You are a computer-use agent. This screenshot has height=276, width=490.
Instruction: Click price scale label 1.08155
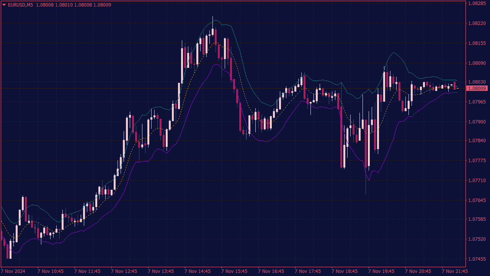tap(477, 43)
